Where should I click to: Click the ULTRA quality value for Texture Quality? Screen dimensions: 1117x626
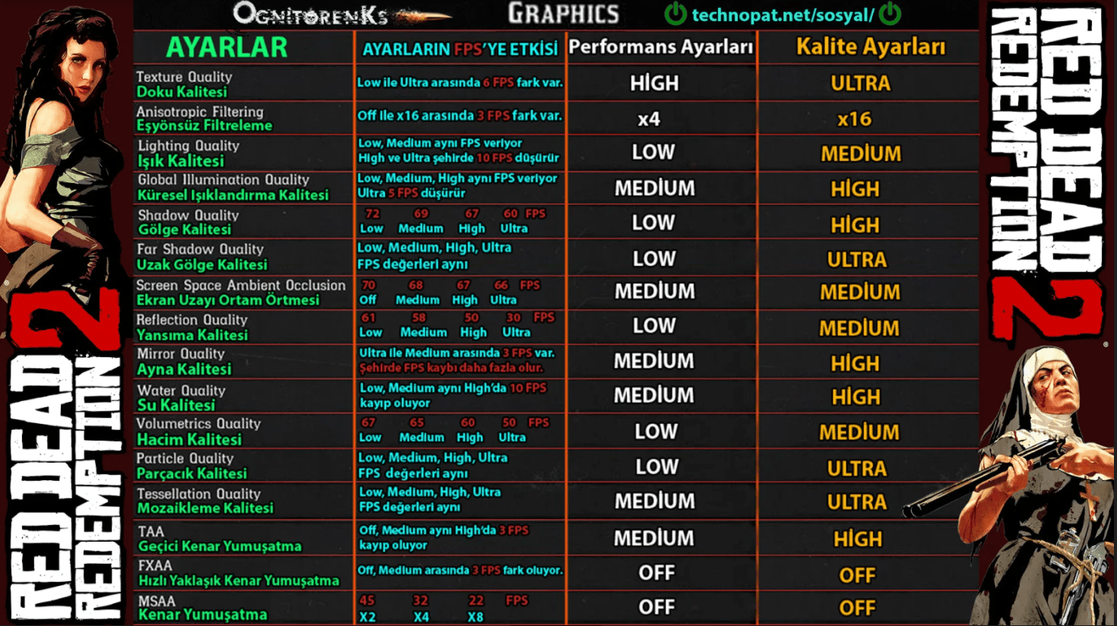coord(860,84)
